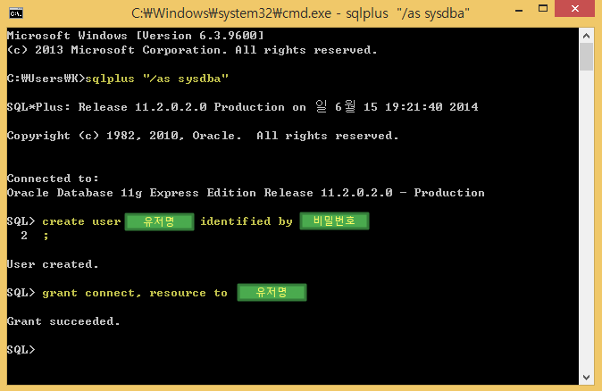Click the 'Oracle Database 11g Express Edition' line
Viewport: 602px width, 391px height.
[x=246, y=193]
